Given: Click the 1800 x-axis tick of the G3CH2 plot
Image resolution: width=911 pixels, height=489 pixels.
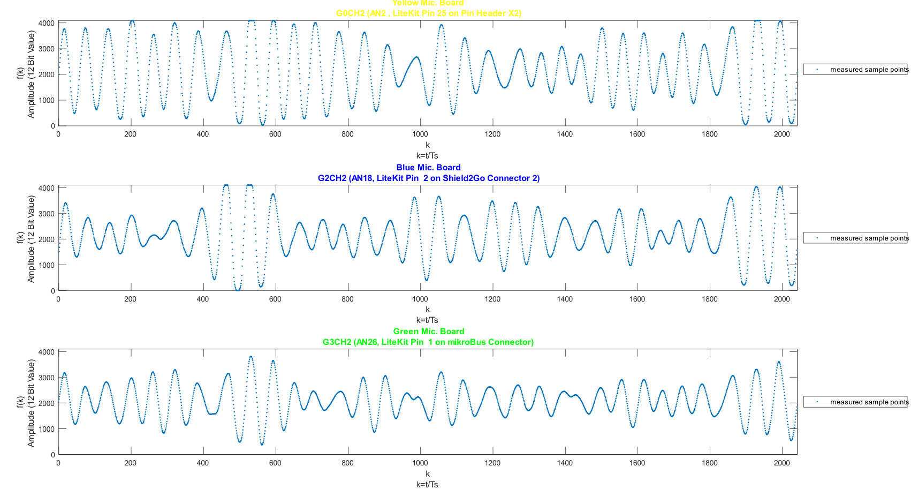Looking at the screenshot, I should click(710, 463).
